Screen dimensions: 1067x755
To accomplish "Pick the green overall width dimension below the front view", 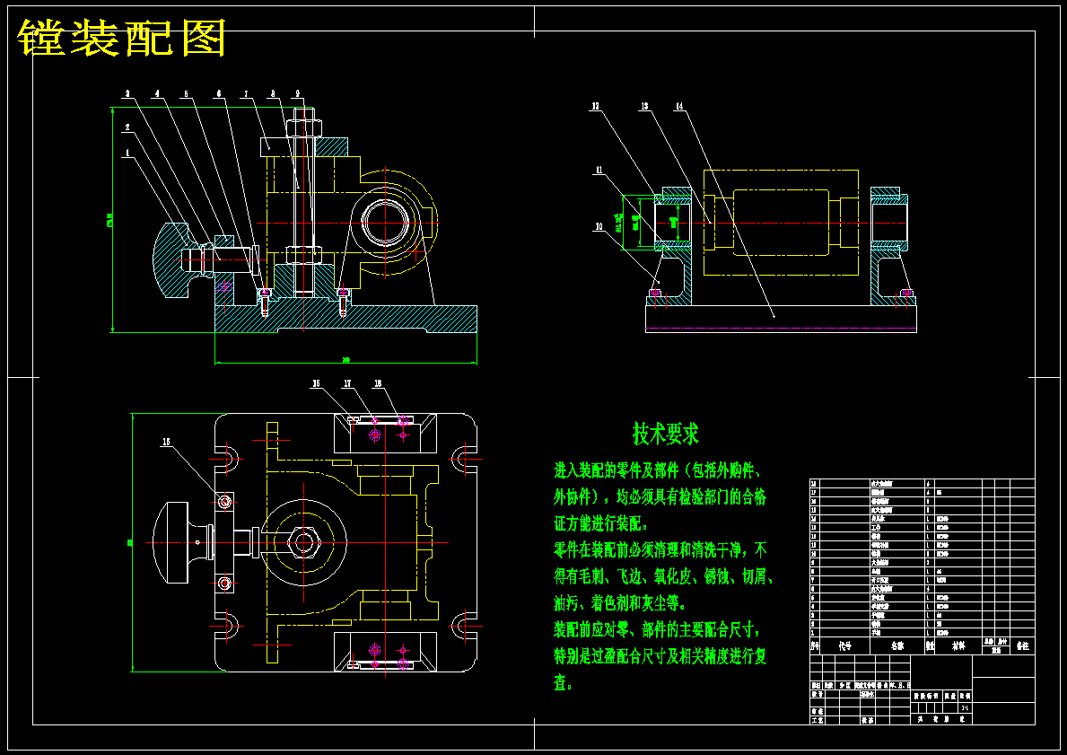I will click(345, 361).
